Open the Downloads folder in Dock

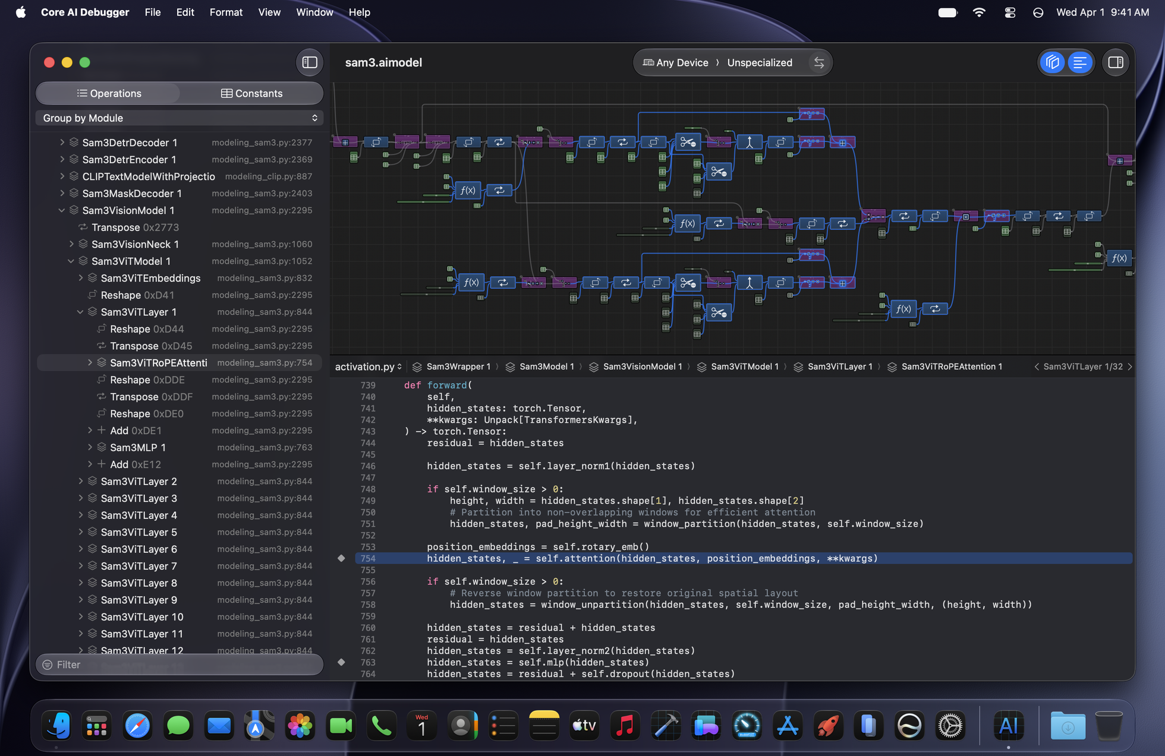tap(1068, 726)
